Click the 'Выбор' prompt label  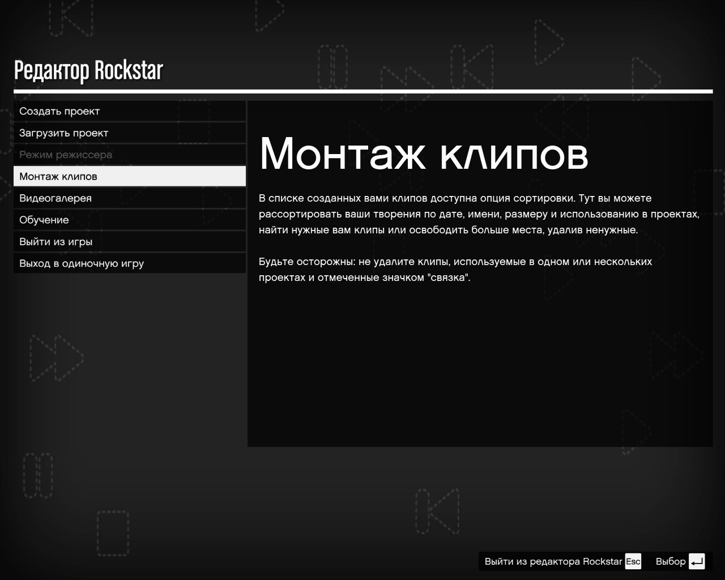point(671,561)
